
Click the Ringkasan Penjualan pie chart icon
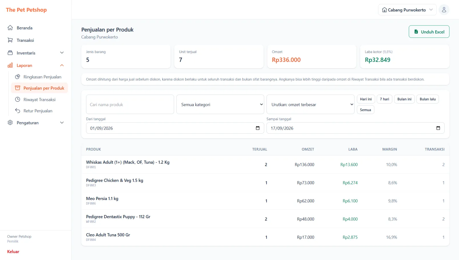click(17, 77)
